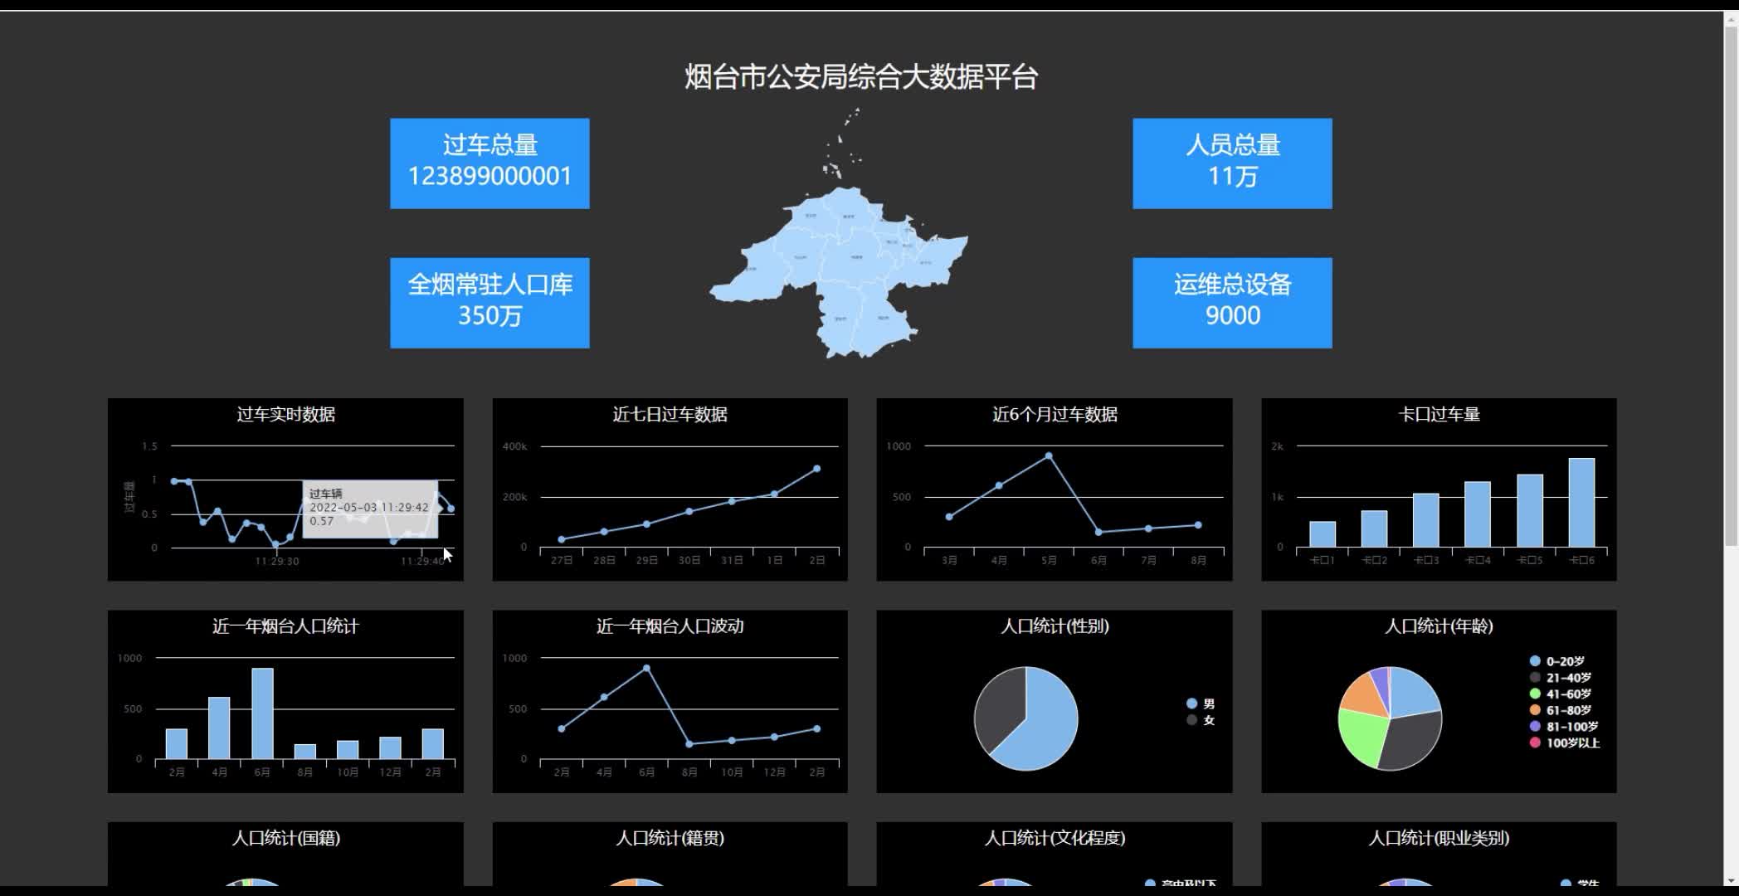Click the 卡口6 bar in 卡口过车量 chart
The image size is (1739, 896).
(x=1581, y=503)
